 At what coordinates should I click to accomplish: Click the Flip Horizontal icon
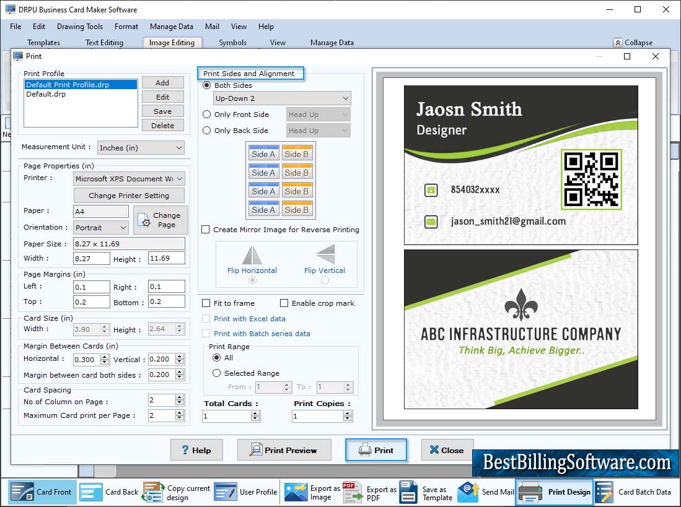pyautogui.click(x=252, y=255)
